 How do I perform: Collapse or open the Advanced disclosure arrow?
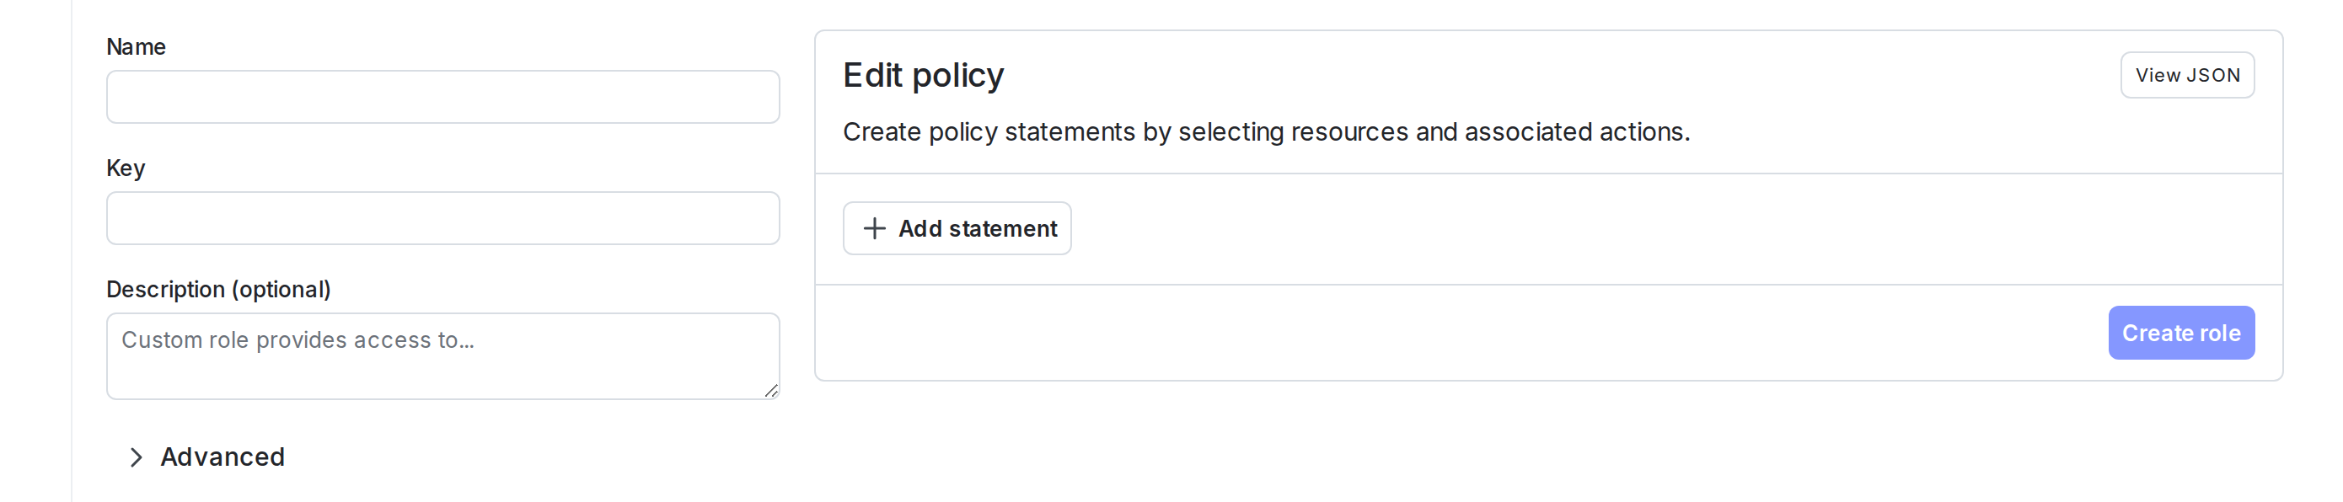135,457
